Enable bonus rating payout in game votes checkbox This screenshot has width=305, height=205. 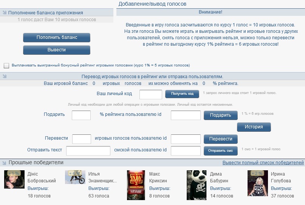[x=6, y=65]
